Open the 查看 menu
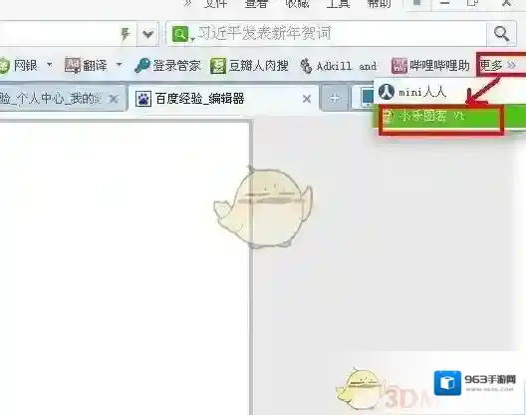526x415 pixels. pos(256,3)
